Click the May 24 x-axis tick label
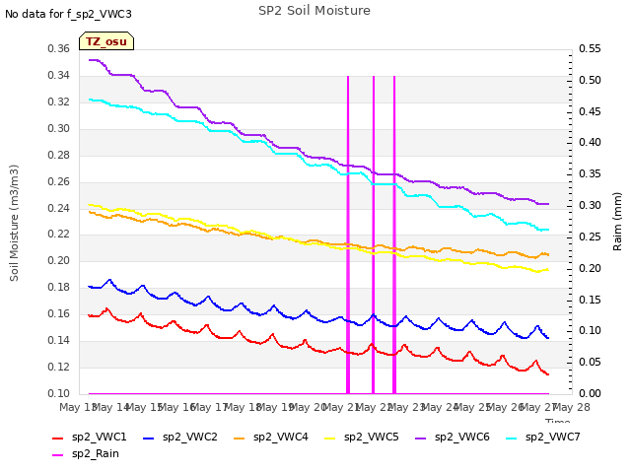631x473 pixels. [441, 407]
